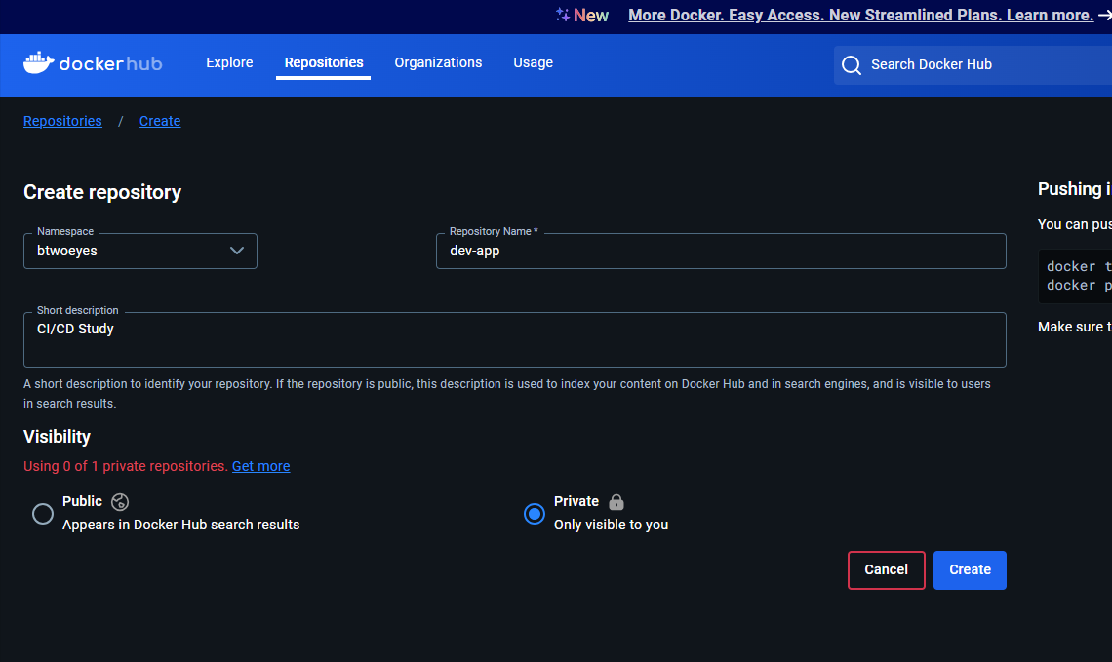Screen dimensions: 1112x662
Task: Click the New label in top banner
Action: (x=591, y=15)
